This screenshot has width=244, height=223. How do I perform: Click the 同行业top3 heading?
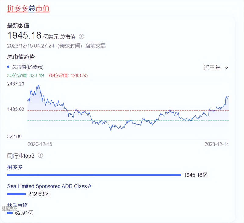tap(21, 156)
